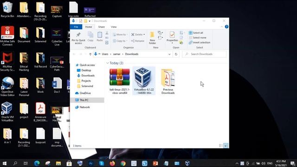Screen dimensions: 297x167
Task: Open taskbar search magnifier
Action: pos(15,163)
